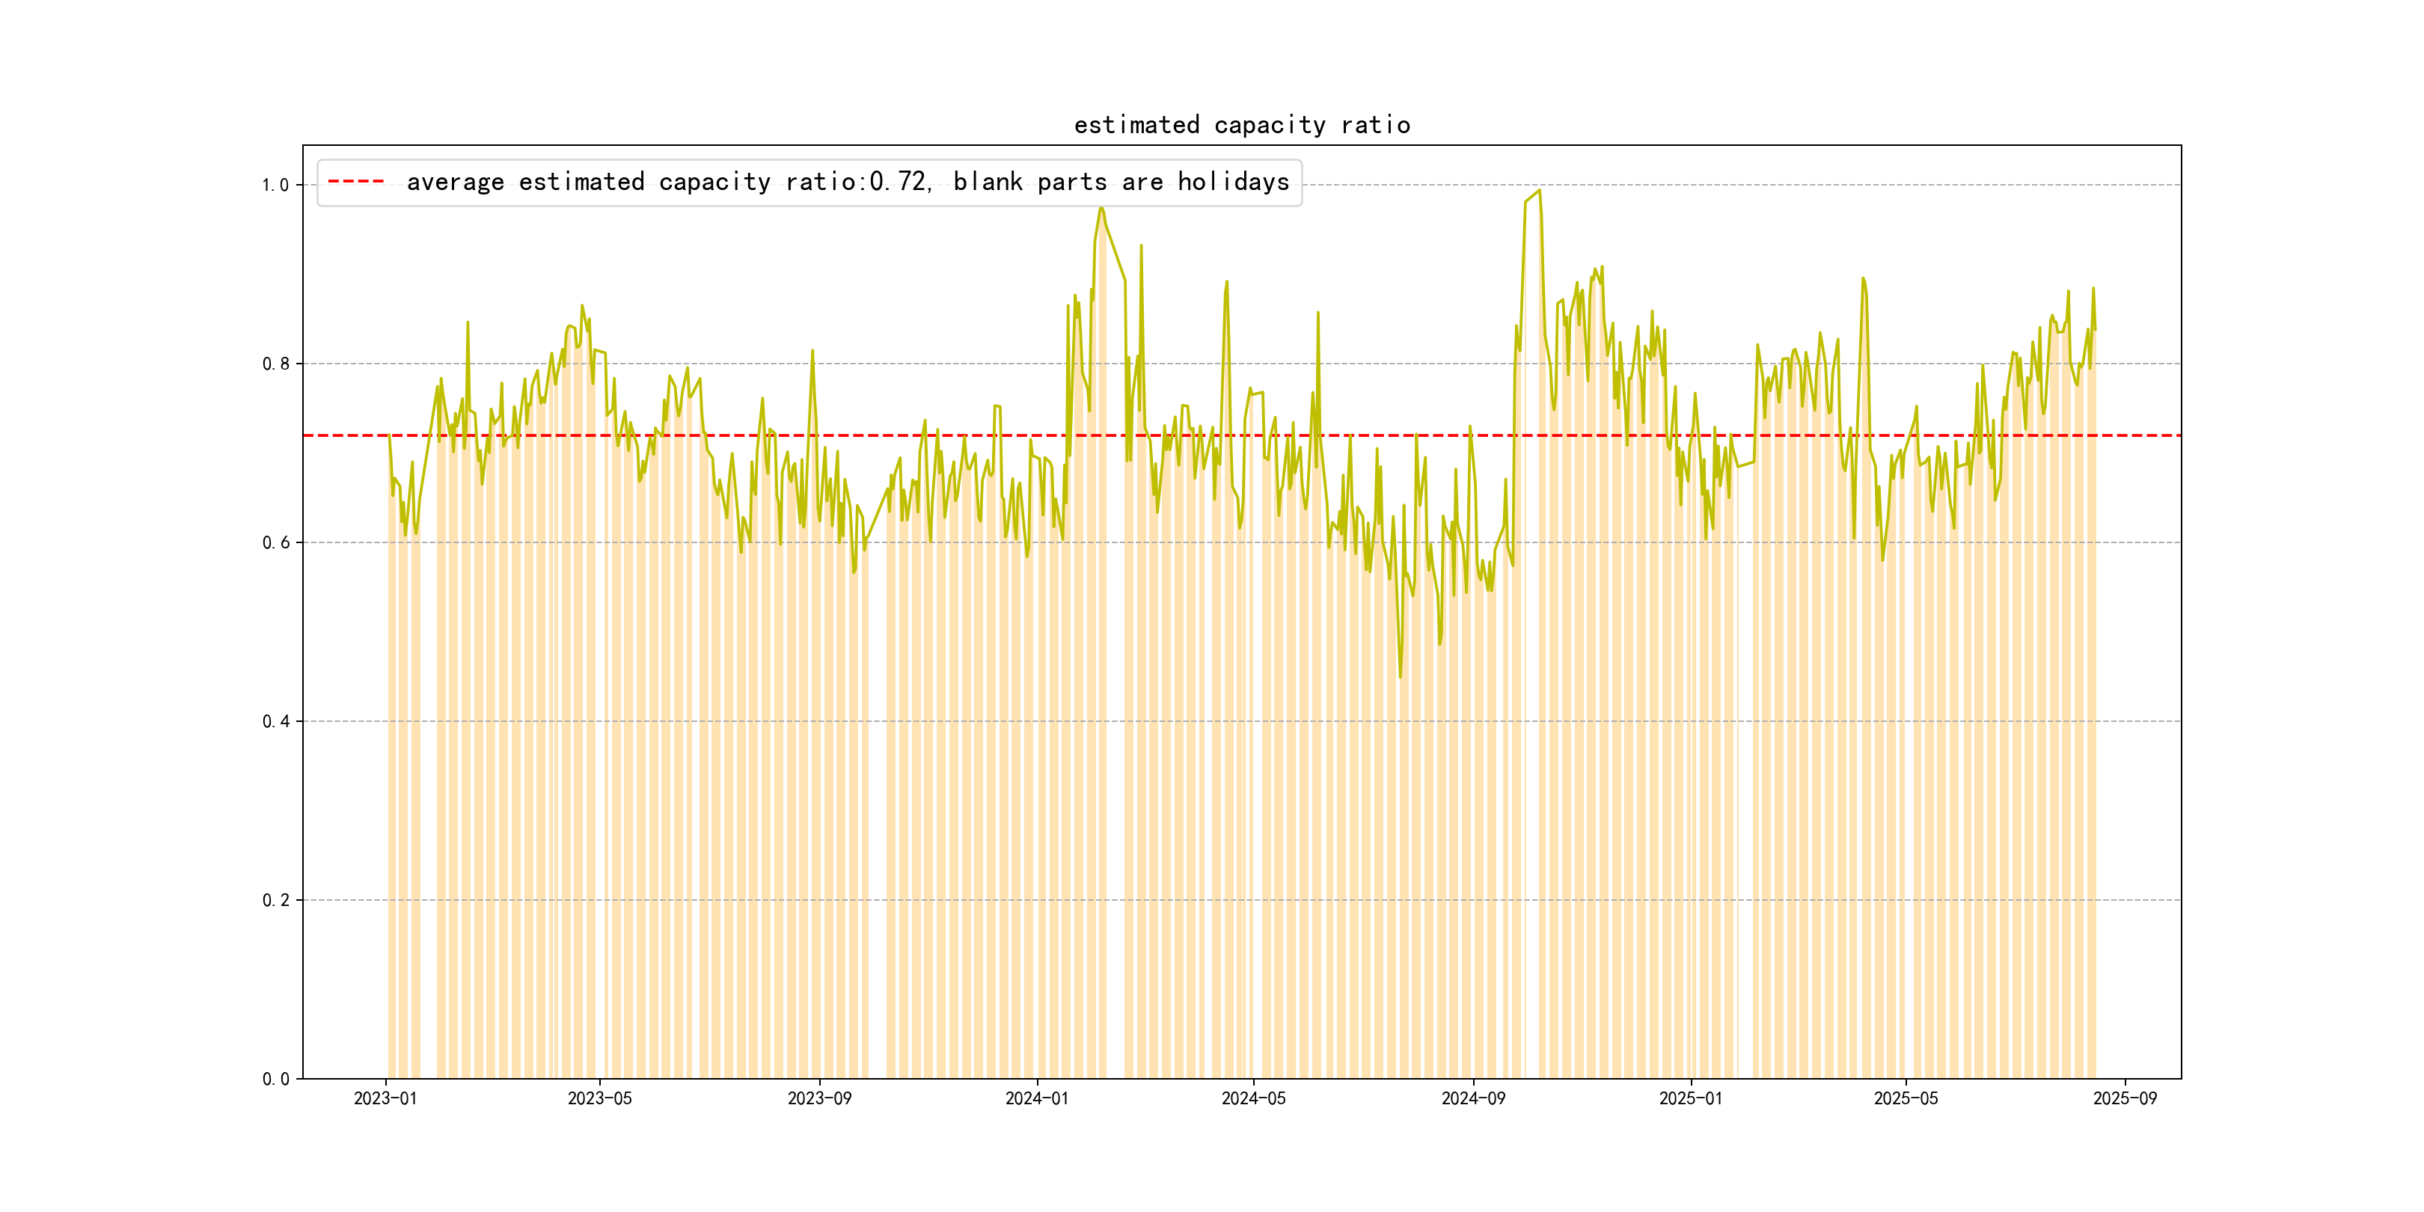Viewport: 2424px width, 1212px height.
Task: Click the 0.4 y-axis tick label
Action: (275, 722)
